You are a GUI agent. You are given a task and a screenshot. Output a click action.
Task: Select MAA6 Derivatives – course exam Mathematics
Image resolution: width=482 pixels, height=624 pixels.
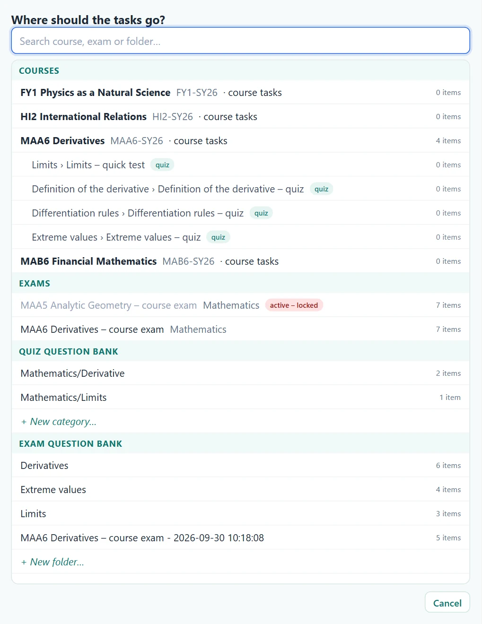tap(240, 329)
